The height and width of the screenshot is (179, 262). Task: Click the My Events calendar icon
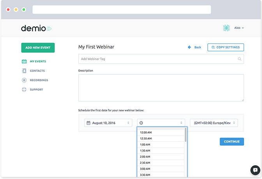pyautogui.click(x=24, y=61)
